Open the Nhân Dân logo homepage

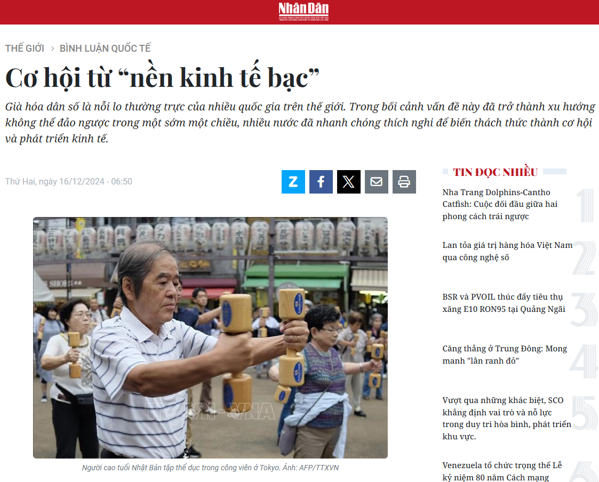304,11
